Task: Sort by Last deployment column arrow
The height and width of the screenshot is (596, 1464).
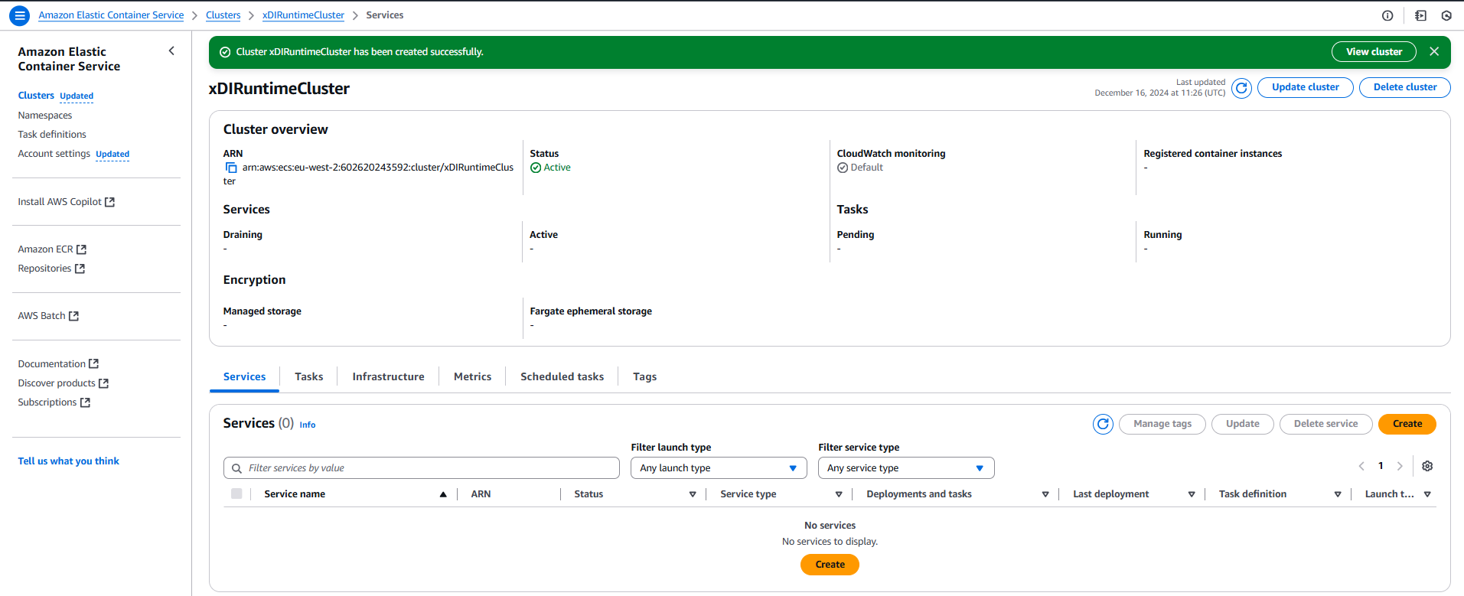Action: (1192, 494)
